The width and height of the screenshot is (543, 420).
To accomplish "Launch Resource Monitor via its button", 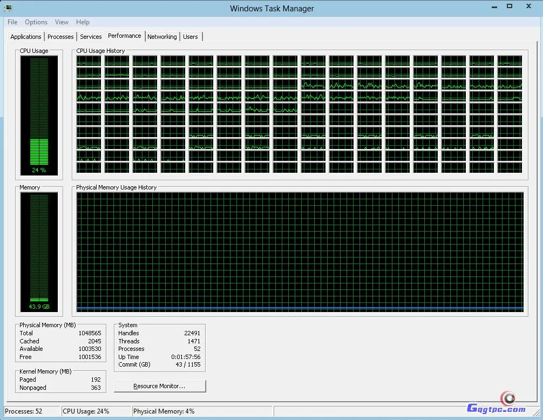I will 160,386.
